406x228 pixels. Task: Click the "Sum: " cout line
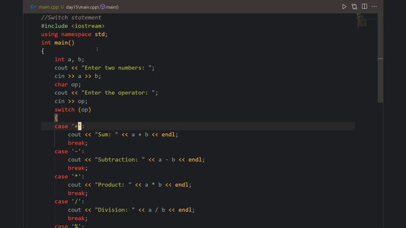123,135
